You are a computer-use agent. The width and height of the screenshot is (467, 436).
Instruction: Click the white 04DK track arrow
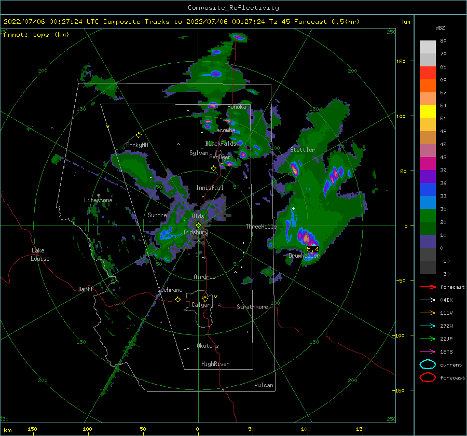[x=428, y=300]
